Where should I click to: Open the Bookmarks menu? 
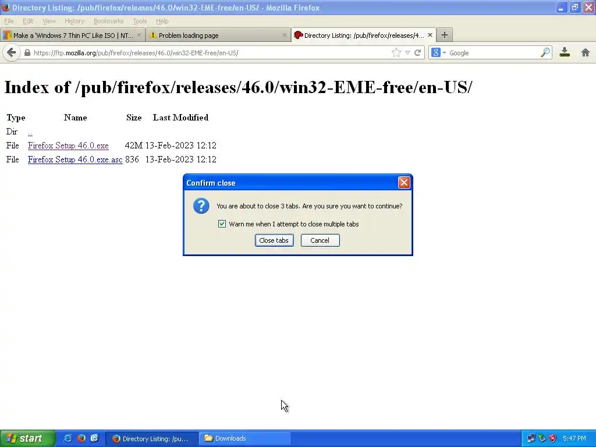[x=109, y=21]
